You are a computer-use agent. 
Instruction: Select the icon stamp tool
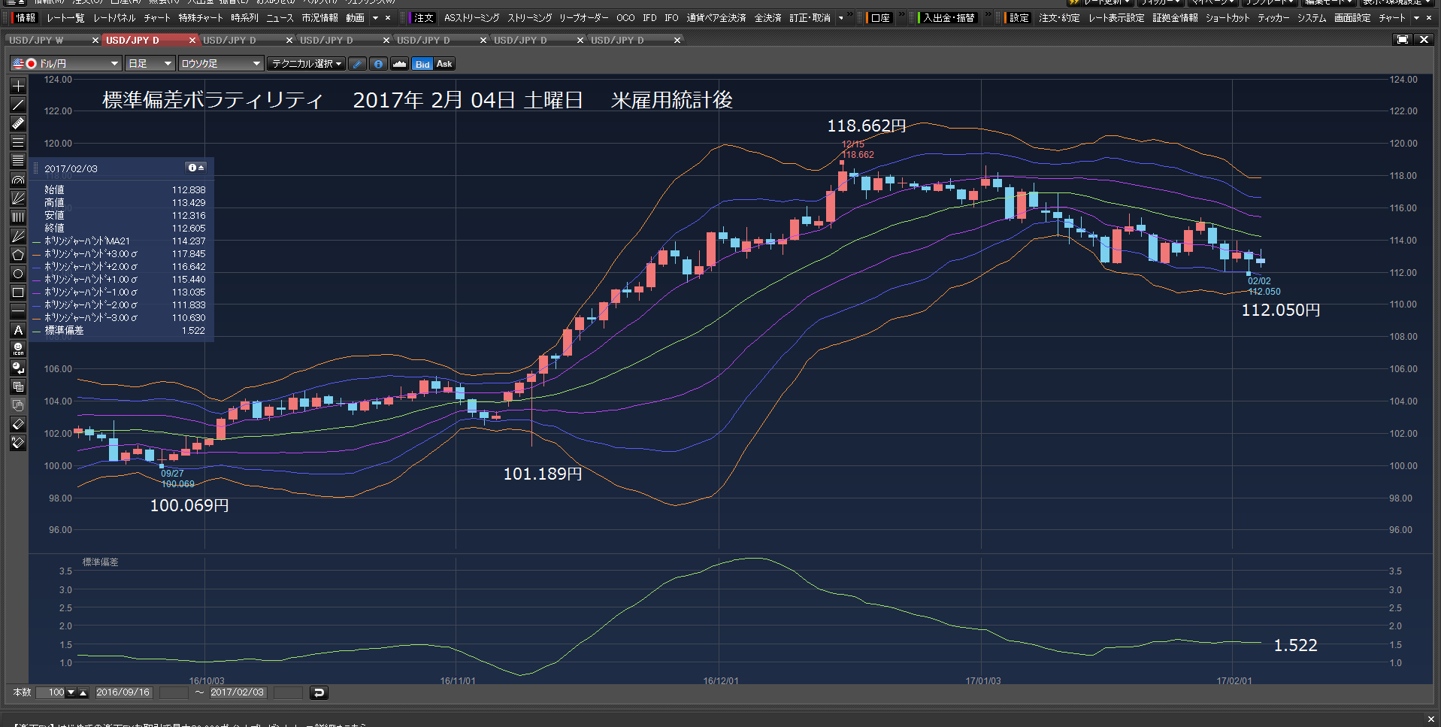click(18, 349)
